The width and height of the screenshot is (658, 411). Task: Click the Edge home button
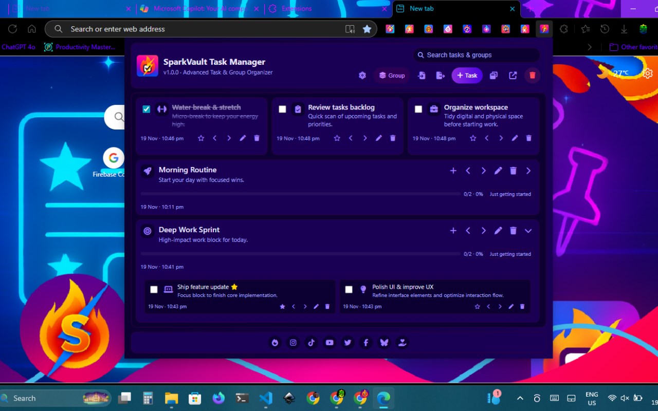click(32, 29)
